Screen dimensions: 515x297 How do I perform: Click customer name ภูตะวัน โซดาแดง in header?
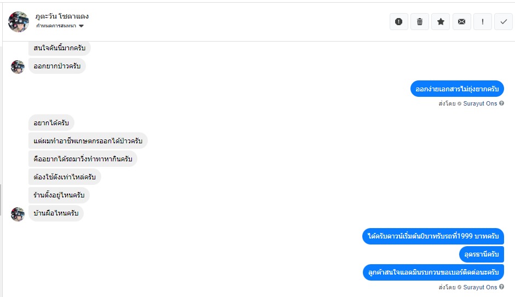click(x=61, y=16)
